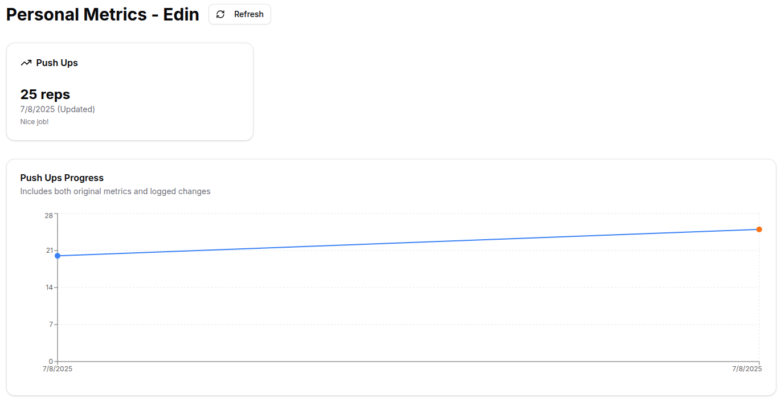Click the 7/8/2025 (Updated) date text

[x=58, y=109]
